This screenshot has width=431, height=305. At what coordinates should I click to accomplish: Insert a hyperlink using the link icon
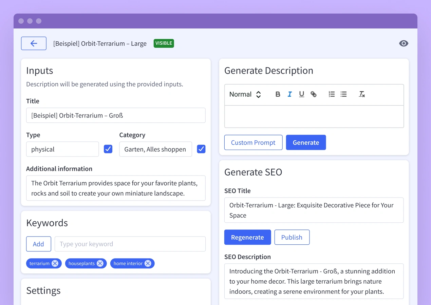coord(314,94)
